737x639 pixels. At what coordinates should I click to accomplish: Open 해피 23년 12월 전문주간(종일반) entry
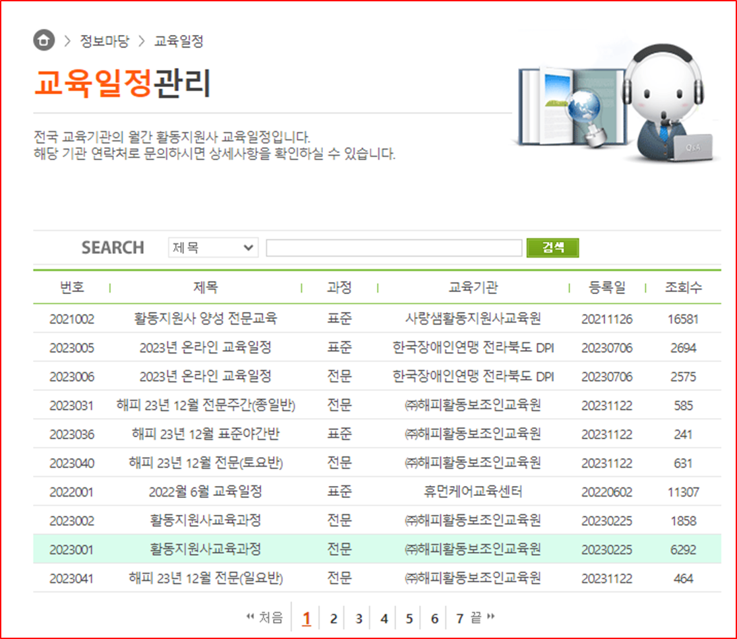[206, 405]
